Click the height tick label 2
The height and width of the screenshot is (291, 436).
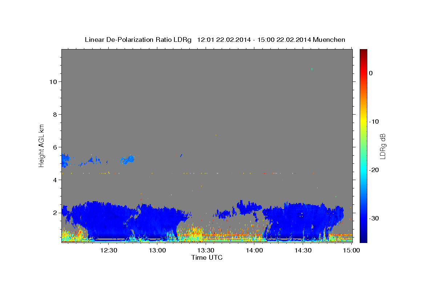point(54,213)
